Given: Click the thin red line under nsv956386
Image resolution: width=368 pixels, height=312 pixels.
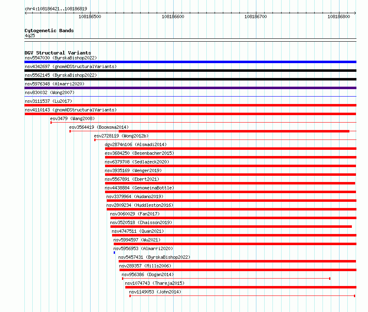Looking at the screenshot, I should pyautogui.click(x=226, y=279).
